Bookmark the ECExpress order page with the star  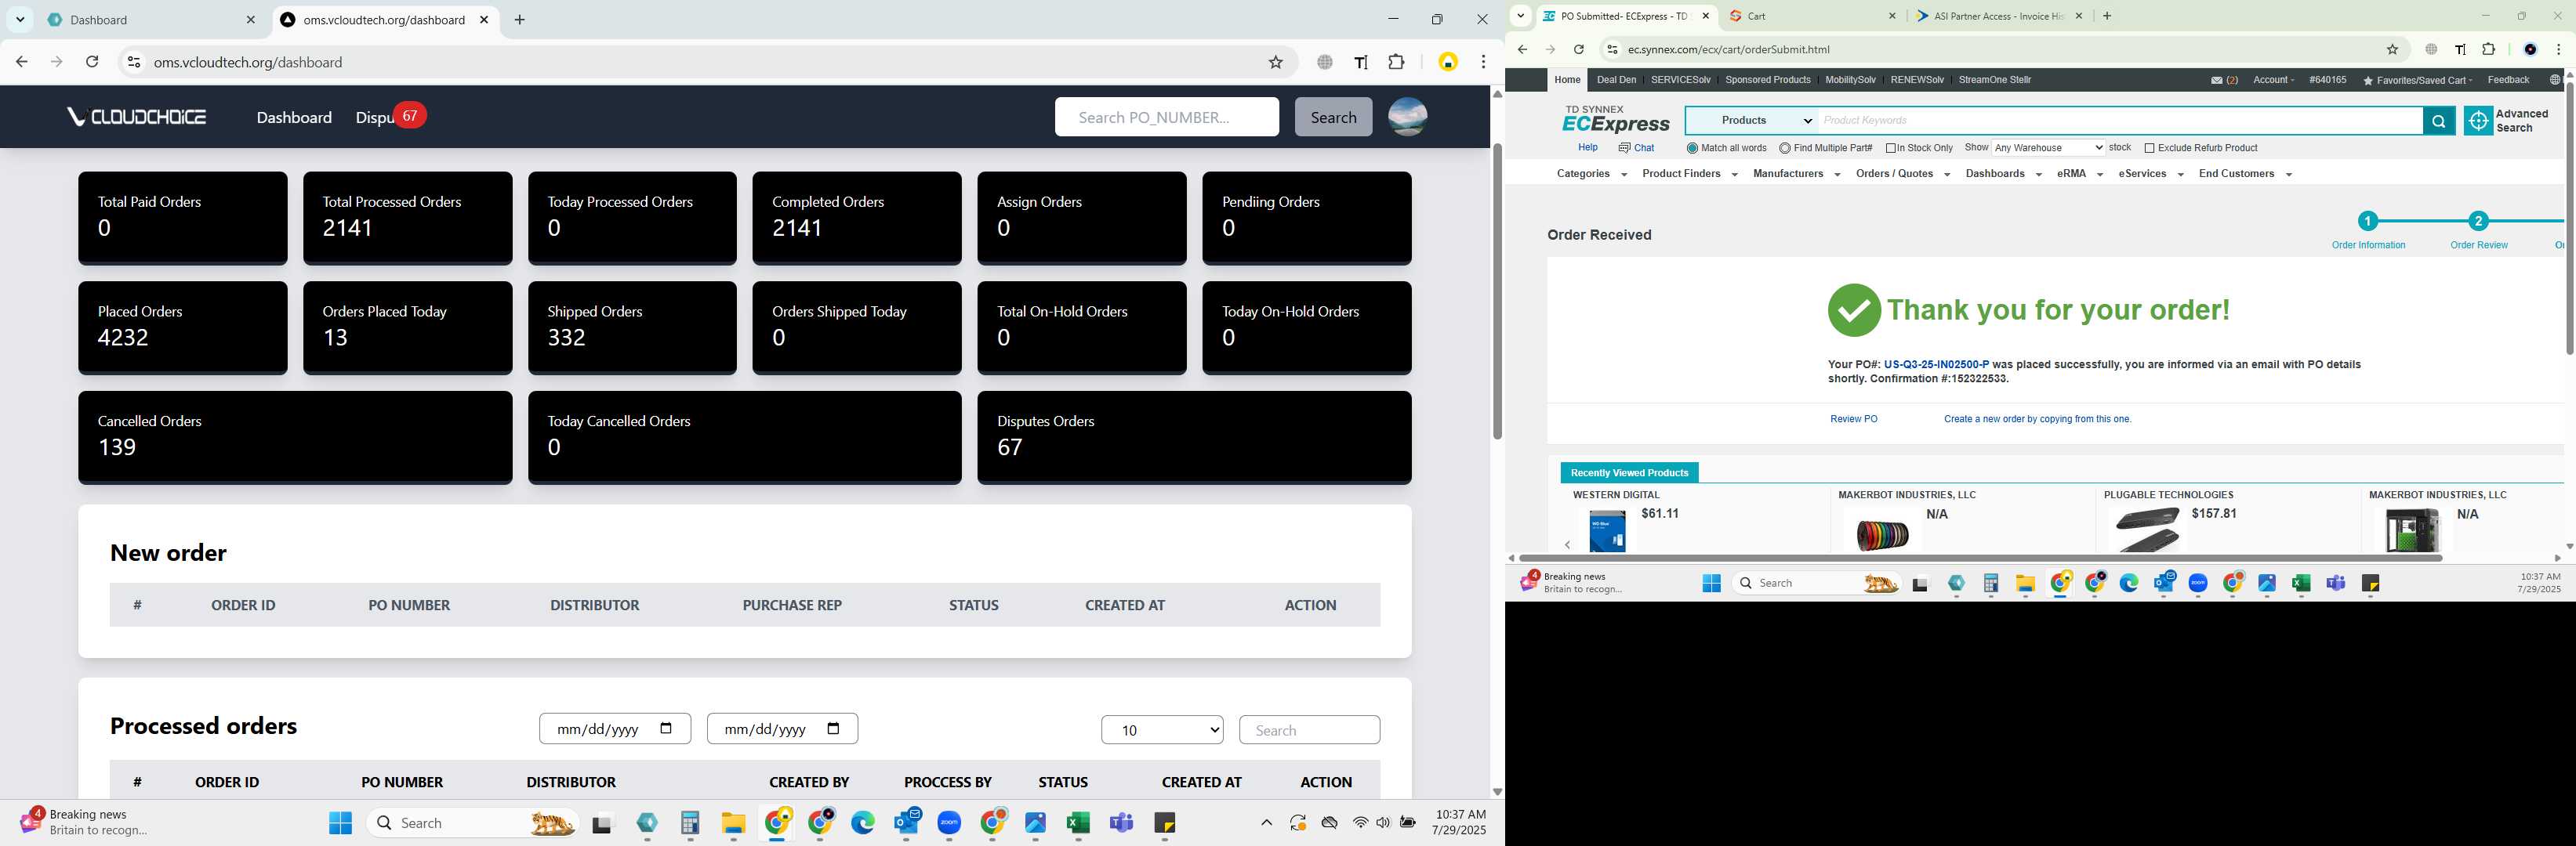pyautogui.click(x=2392, y=50)
